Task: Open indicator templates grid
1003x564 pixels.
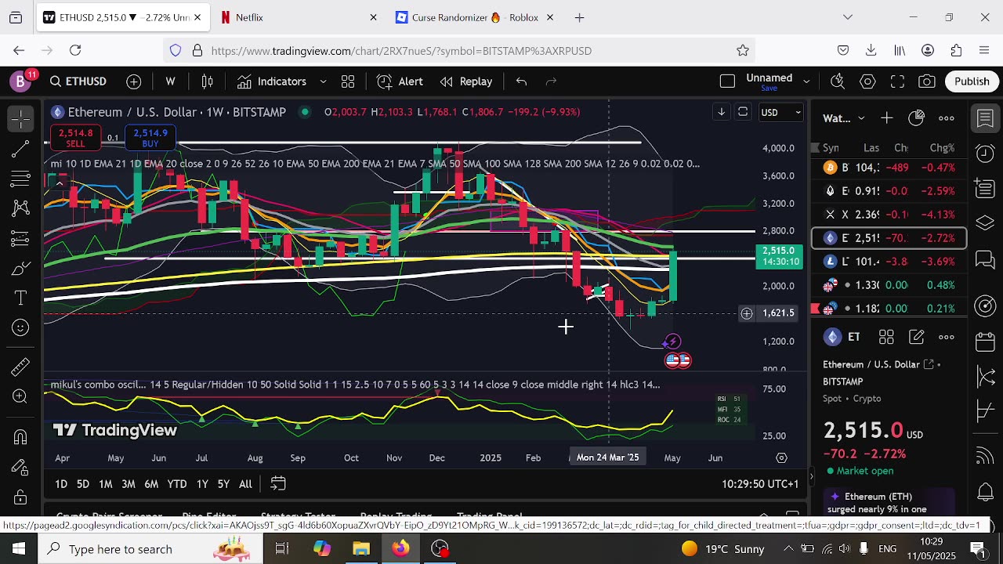Action: tap(348, 81)
